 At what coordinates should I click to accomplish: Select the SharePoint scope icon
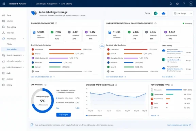pos(156,13)
